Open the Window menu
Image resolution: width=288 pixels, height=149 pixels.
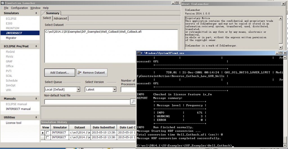(x=35, y=8)
